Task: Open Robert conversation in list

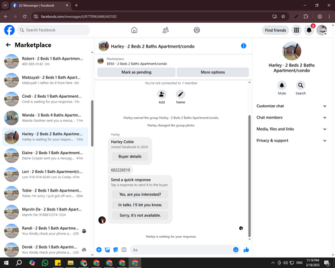Action: pyautogui.click(x=45, y=61)
